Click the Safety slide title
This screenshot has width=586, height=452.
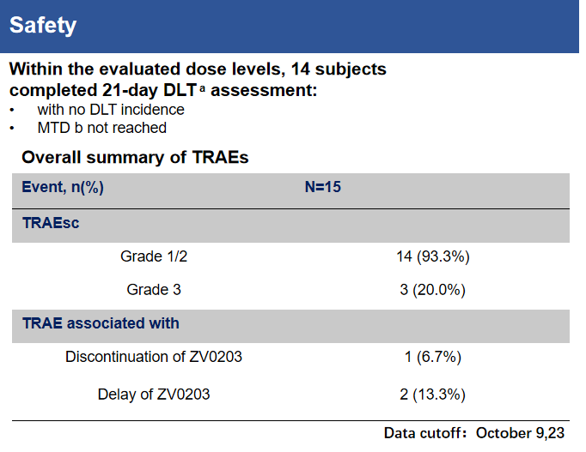point(43,26)
